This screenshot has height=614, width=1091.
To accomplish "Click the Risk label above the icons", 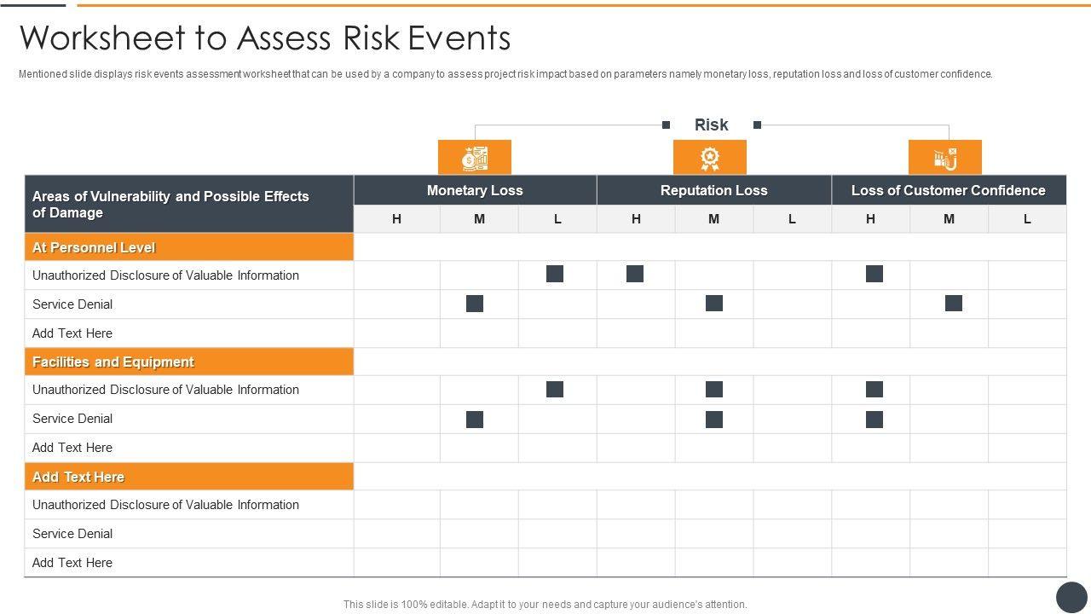I will (x=711, y=125).
